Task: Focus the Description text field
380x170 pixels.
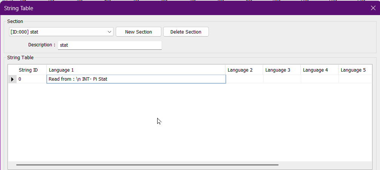Action: click(110, 45)
